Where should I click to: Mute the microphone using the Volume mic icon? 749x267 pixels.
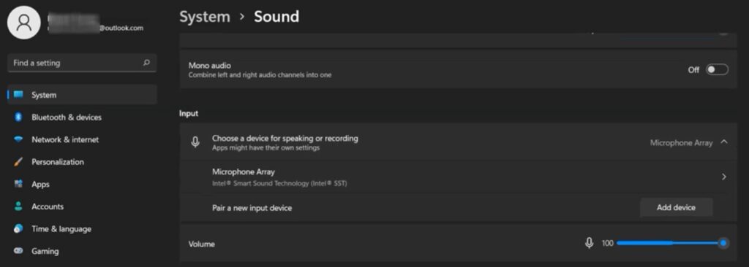[590, 243]
